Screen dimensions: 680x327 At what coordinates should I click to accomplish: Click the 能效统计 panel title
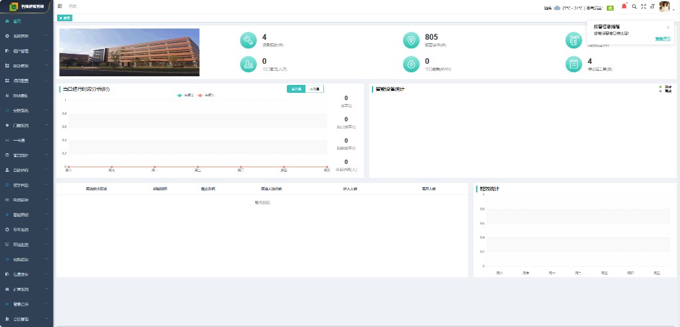(489, 189)
